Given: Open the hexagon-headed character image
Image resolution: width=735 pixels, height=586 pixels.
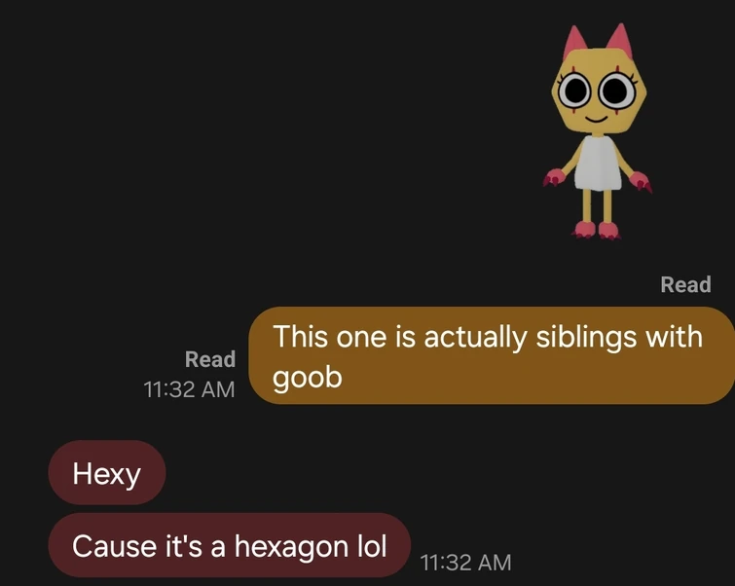Looking at the screenshot, I should coord(598,131).
